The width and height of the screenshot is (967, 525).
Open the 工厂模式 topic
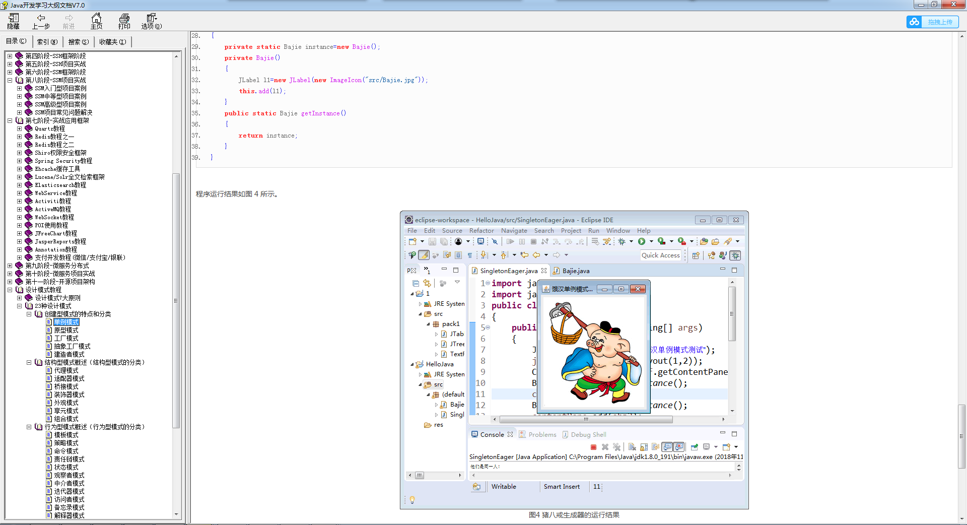pos(66,338)
